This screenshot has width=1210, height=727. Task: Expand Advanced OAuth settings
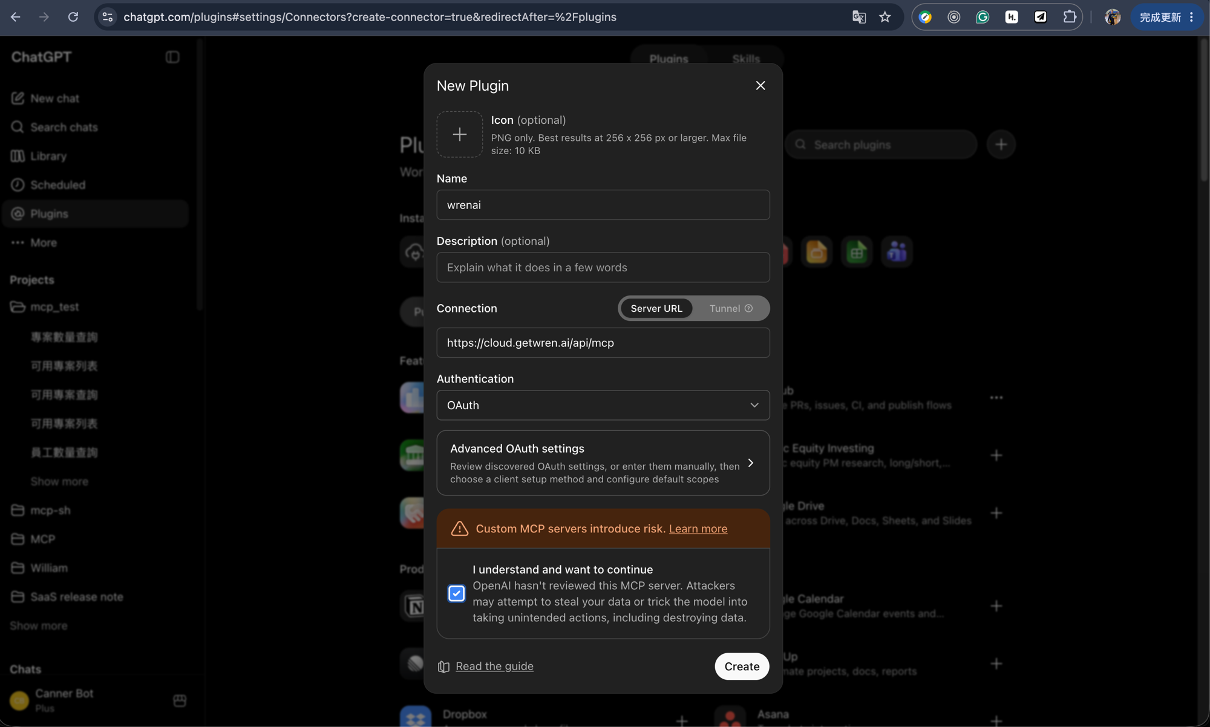coord(603,463)
